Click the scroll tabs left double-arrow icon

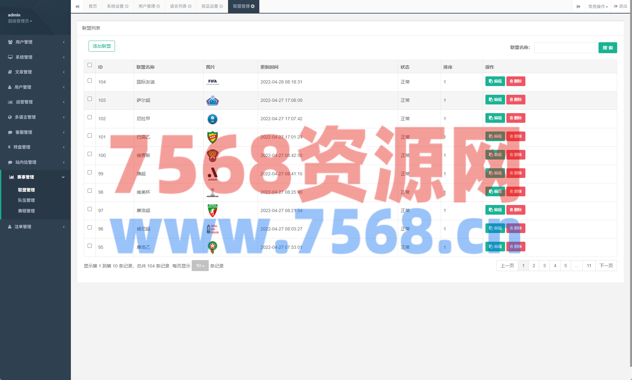point(77,6)
